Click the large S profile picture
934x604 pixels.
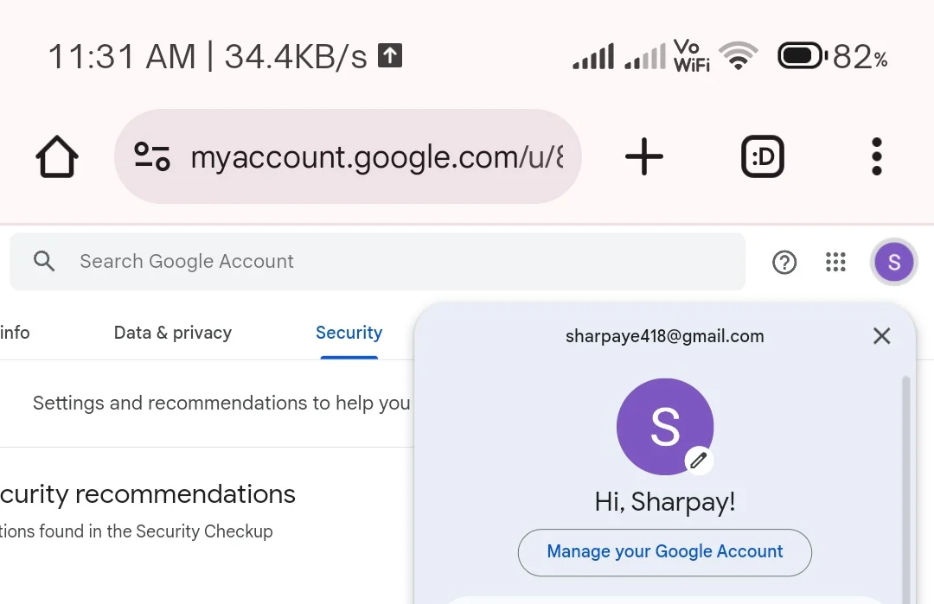click(665, 427)
